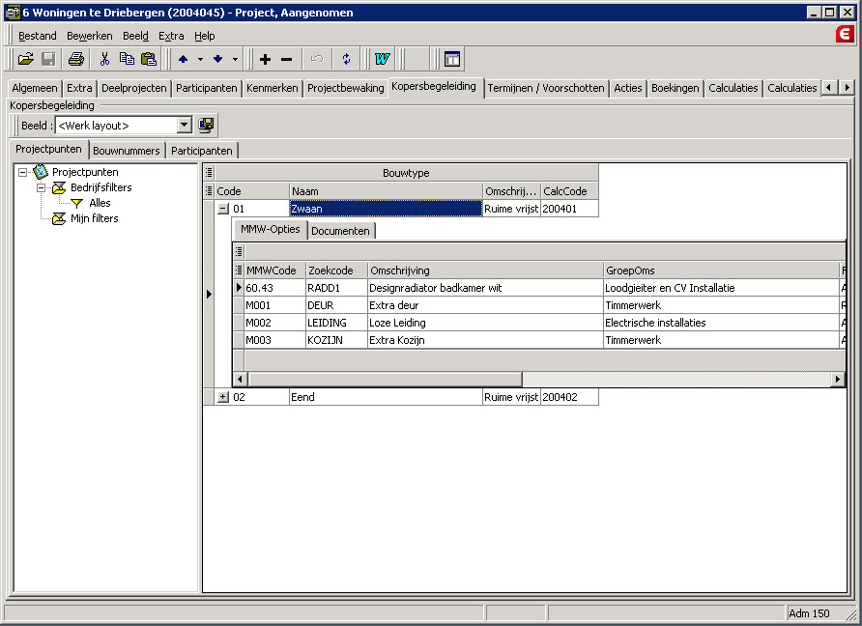Click the print toolbar icon
This screenshot has width=862, height=626.
point(76,59)
